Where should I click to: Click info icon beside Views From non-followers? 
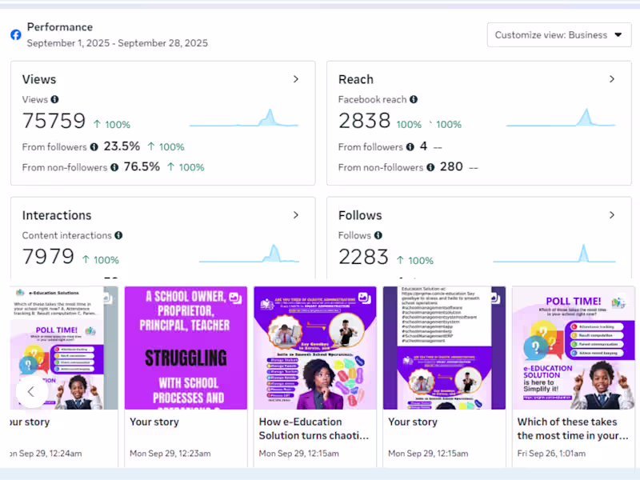[114, 167]
